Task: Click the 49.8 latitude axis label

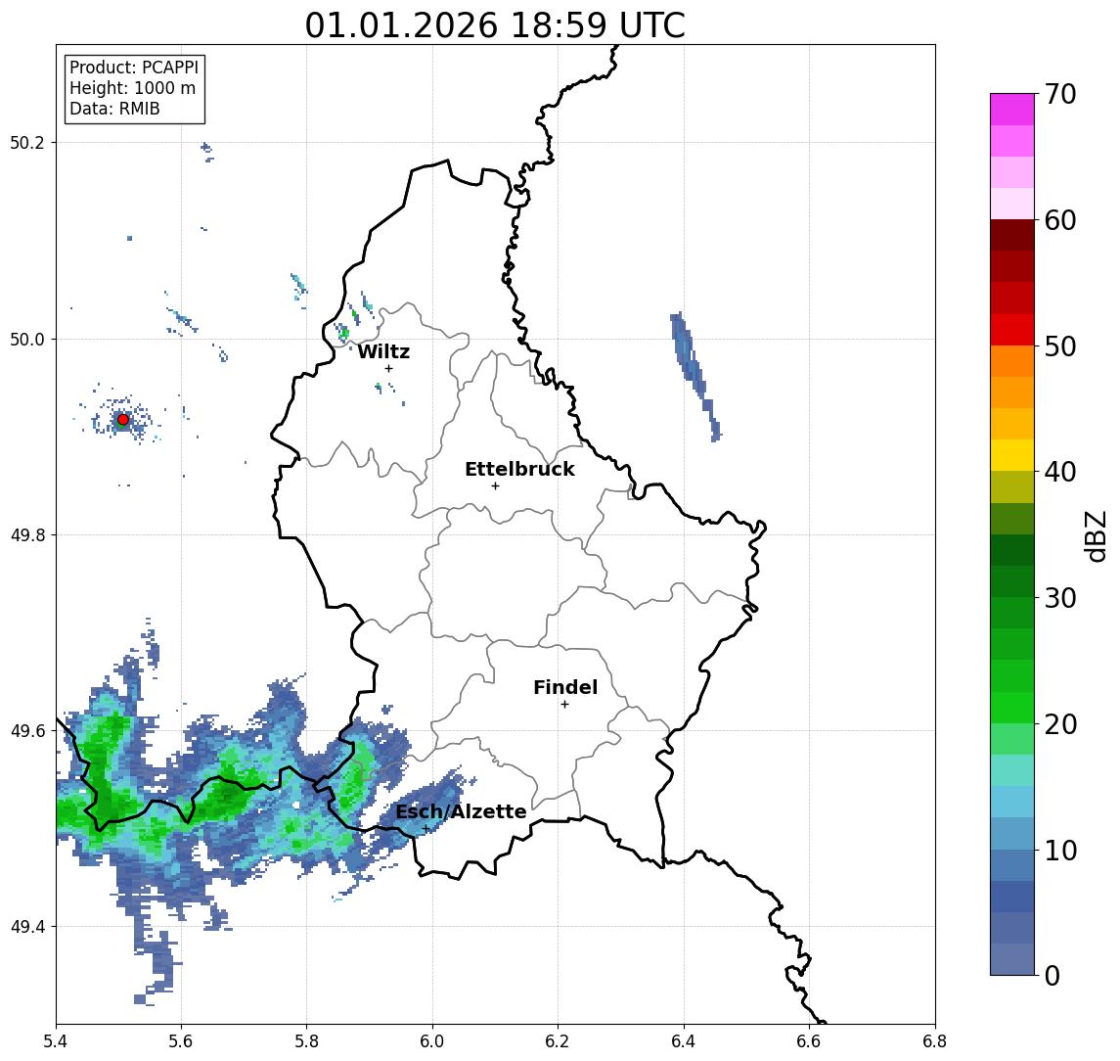Action: [x=27, y=534]
